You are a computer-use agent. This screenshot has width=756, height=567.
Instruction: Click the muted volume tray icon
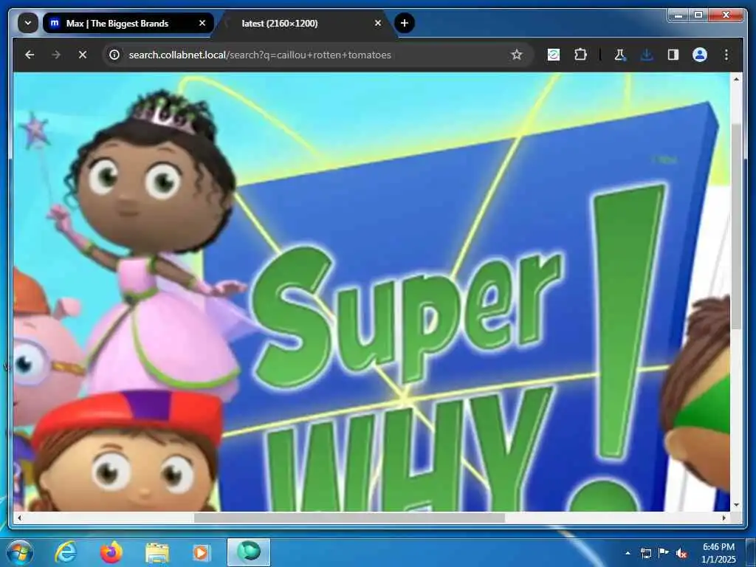pyautogui.click(x=681, y=553)
